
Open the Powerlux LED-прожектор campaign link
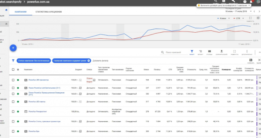39,80
